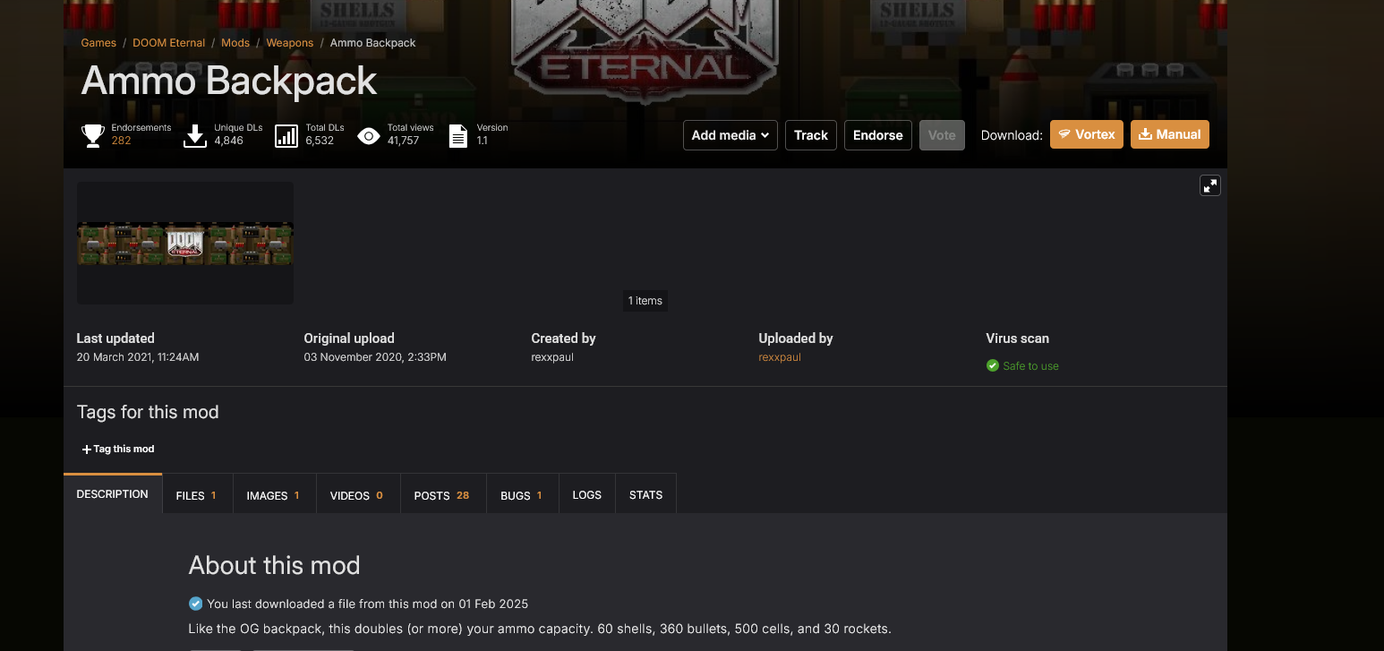Viewport: 1384px width, 651px height.
Task: Click the Total DLs bar chart icon
Action: 286,135
